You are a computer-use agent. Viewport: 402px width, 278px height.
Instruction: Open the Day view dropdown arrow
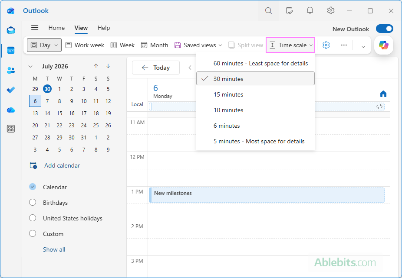click(x=56, y=45)
